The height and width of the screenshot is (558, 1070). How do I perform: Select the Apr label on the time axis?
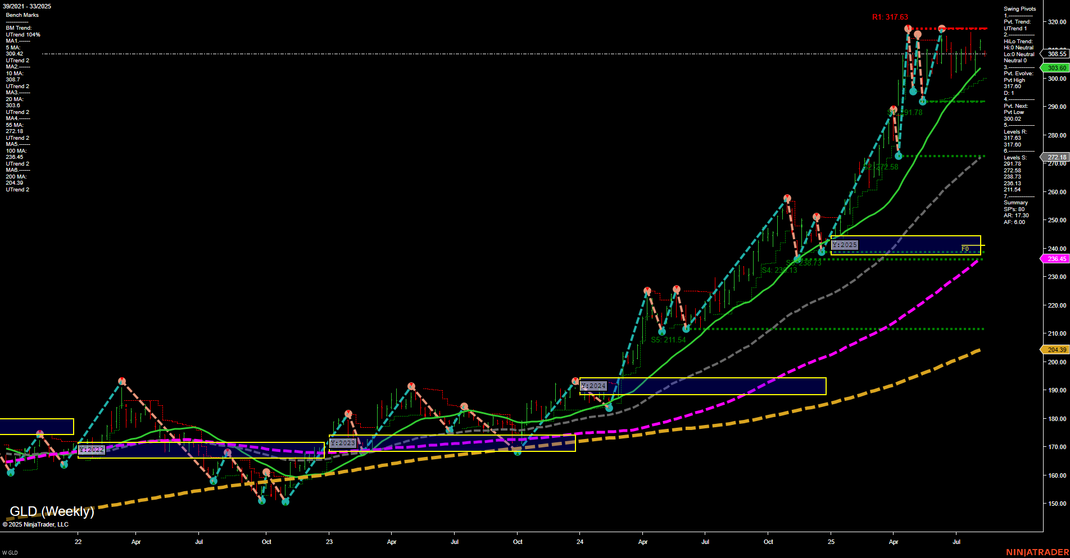(135, 542)
